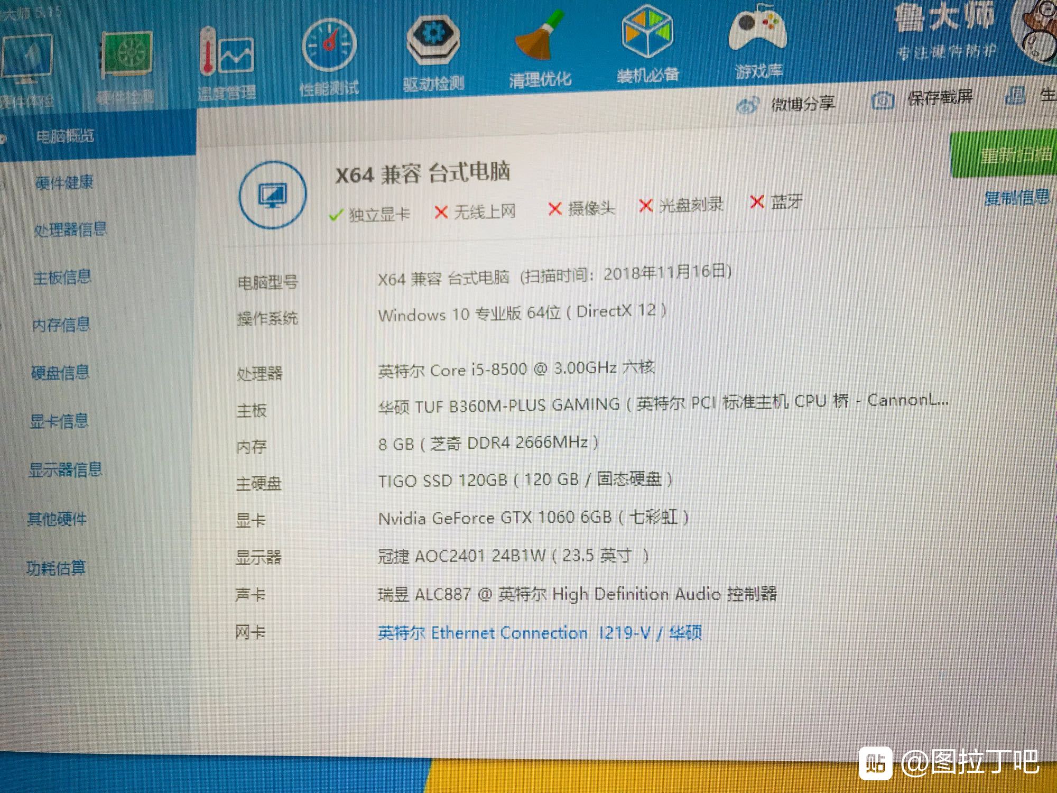Click the report icon beside 保存截屏
Viewport: 1057px width, 793px height.
pos(1015,96)
